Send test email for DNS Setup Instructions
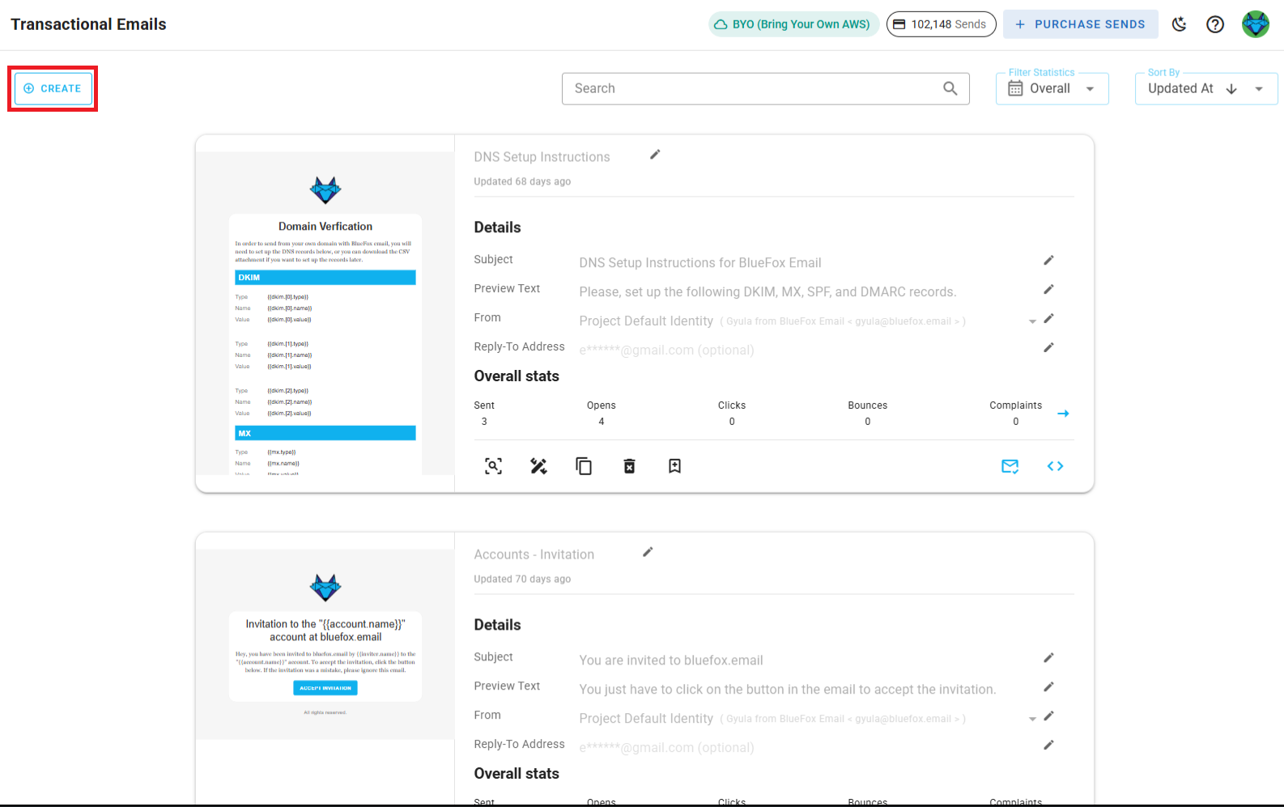 click(x=1010, y=466)
